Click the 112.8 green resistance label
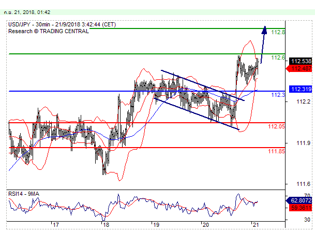The width and height of the screenshot is (315, 232). tap(278, 32)
